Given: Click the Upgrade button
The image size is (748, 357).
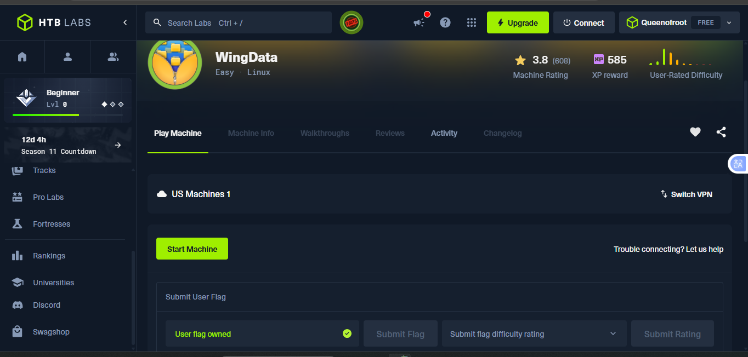Looking at the screenshot, I should pyautogui.click(x=518, y=22).
